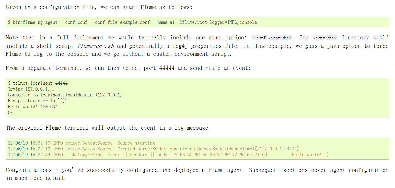Click the "Escape character is" output line
This screenshot has width=395, height=188.
point(39,101)
